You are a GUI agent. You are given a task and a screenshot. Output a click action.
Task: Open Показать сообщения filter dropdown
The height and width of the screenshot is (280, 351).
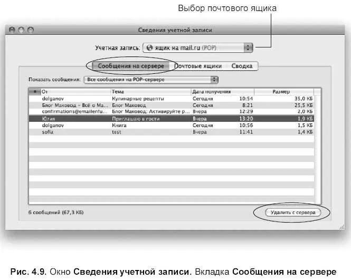pos(151,80)
